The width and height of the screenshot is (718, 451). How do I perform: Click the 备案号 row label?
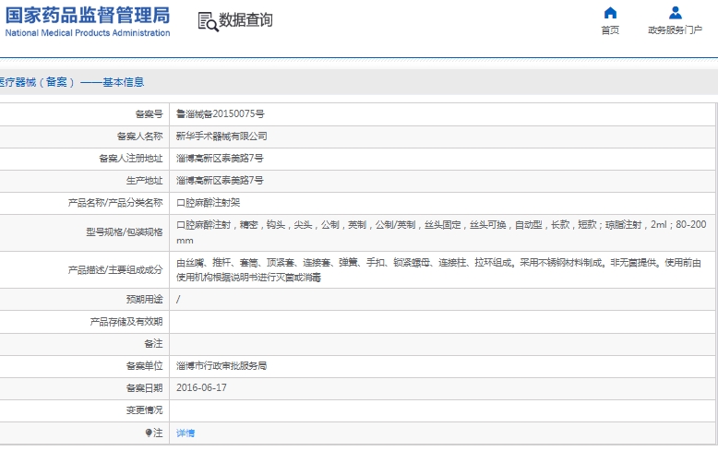tap(149, 113)
